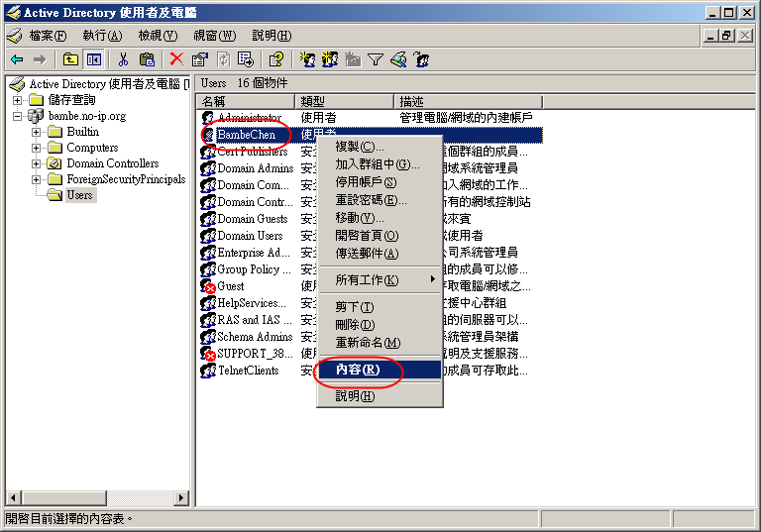The height and width of the screenshot is (532, 761).
Task: Open the 檢視(V) menu in menu bar
Action: [158, 36]
